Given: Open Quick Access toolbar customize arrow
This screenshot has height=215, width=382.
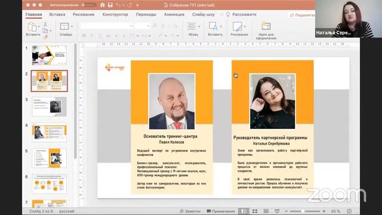Looking at the screenshot, I should 137,5.
